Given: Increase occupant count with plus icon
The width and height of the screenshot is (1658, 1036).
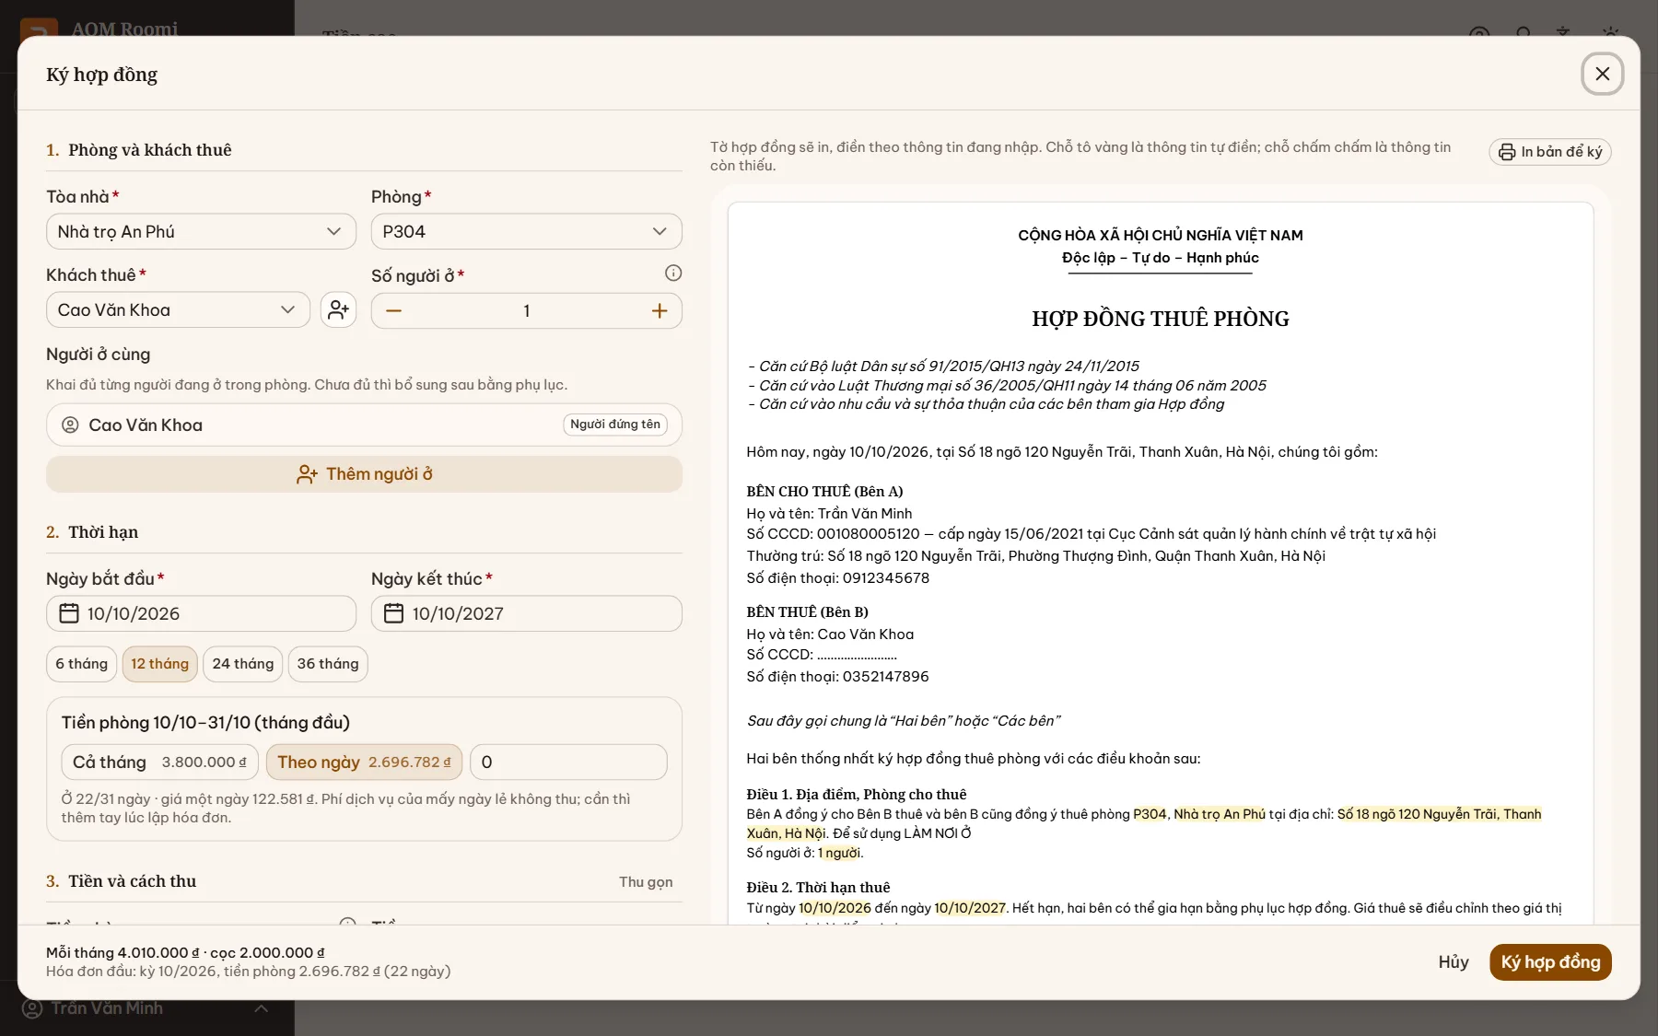Looking at the screenshot, I should 660,311.
